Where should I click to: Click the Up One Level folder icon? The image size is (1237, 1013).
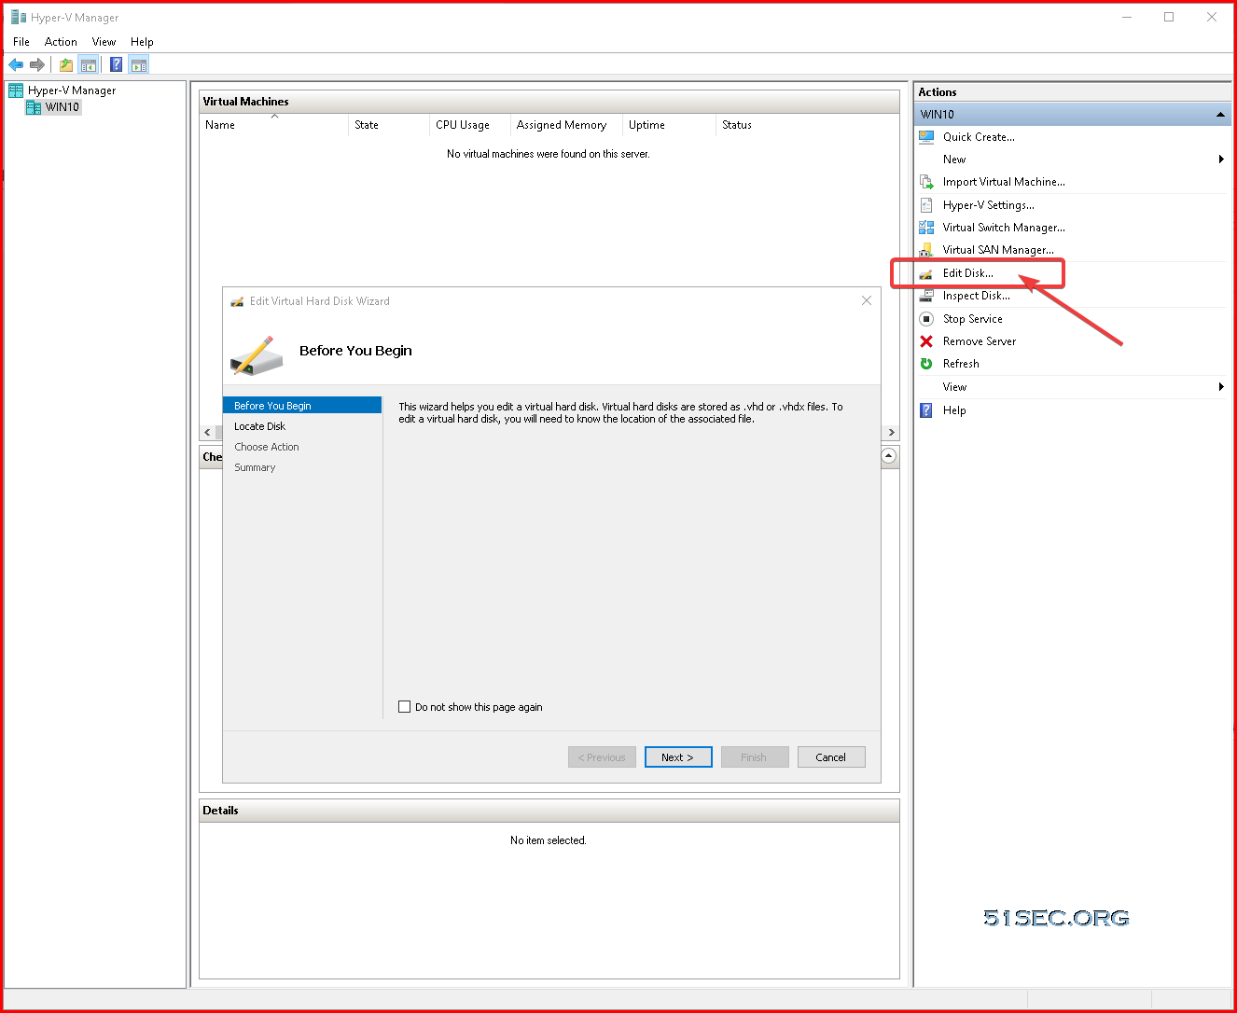[x=66, y=64]
